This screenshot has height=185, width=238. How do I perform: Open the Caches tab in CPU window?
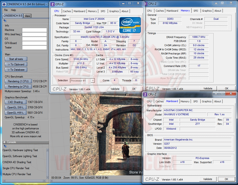tap(67, 11)
